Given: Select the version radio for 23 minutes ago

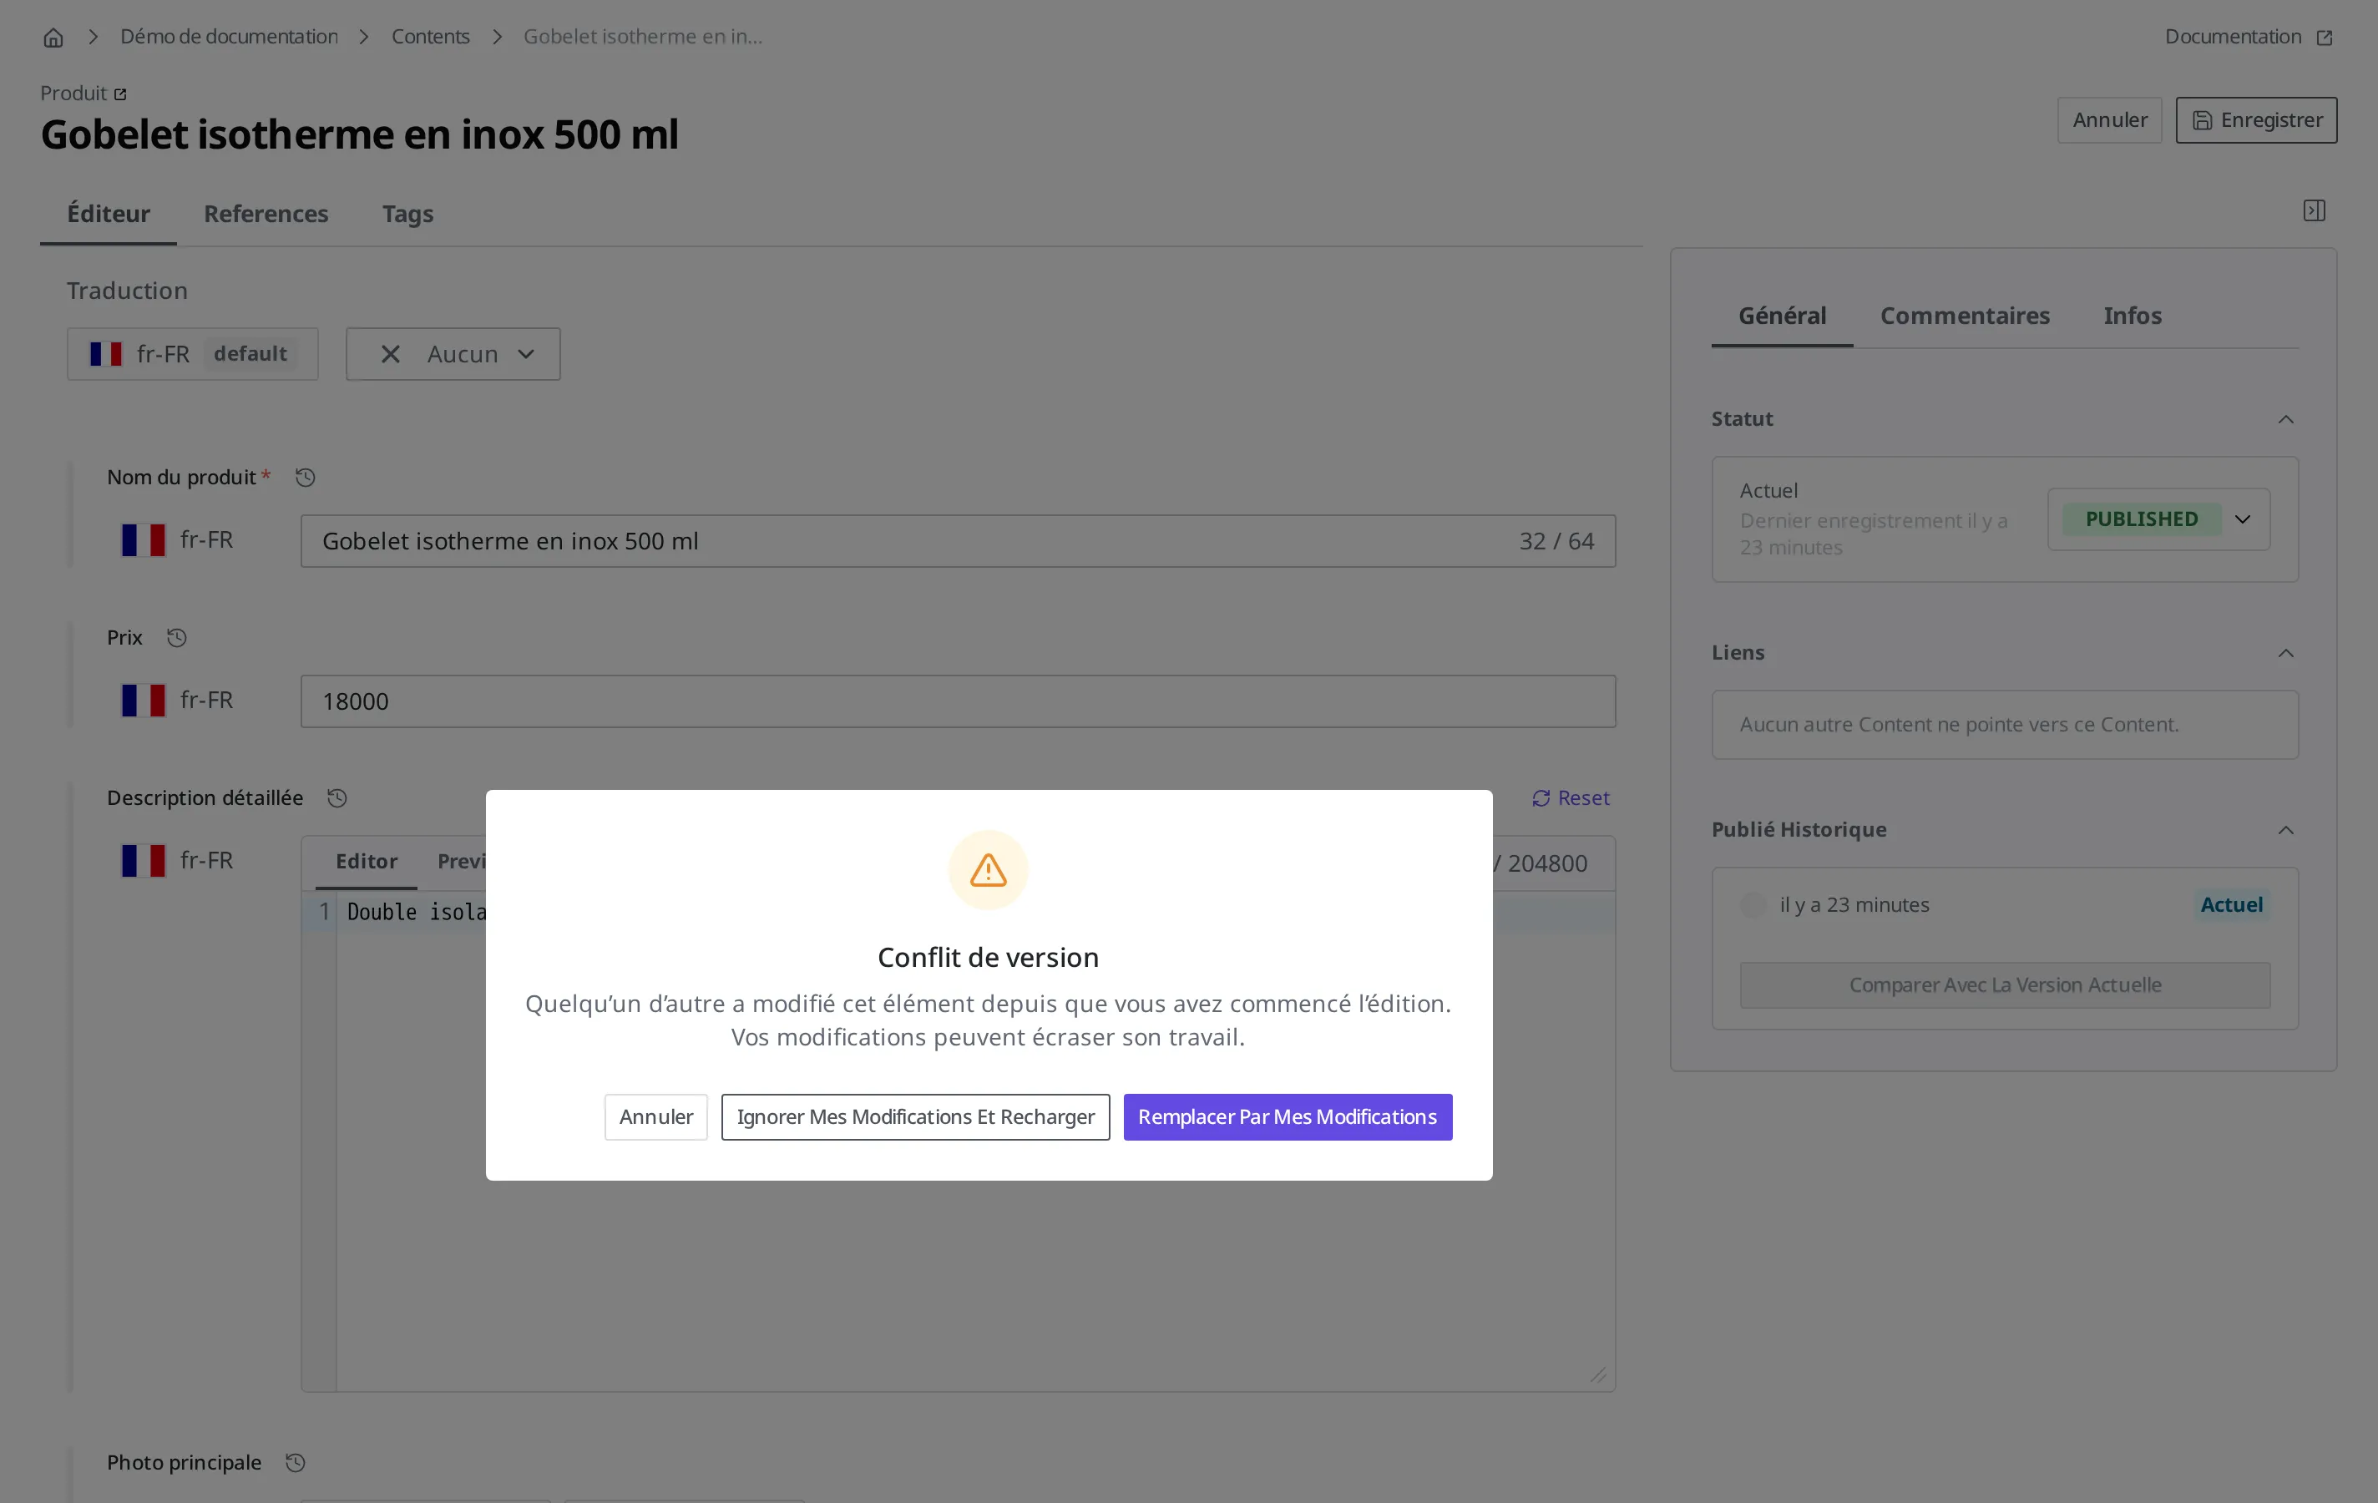Looking at the screenshot, I should coord(1753,904).
